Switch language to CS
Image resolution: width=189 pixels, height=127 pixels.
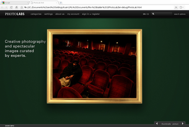tap(148, 14)
